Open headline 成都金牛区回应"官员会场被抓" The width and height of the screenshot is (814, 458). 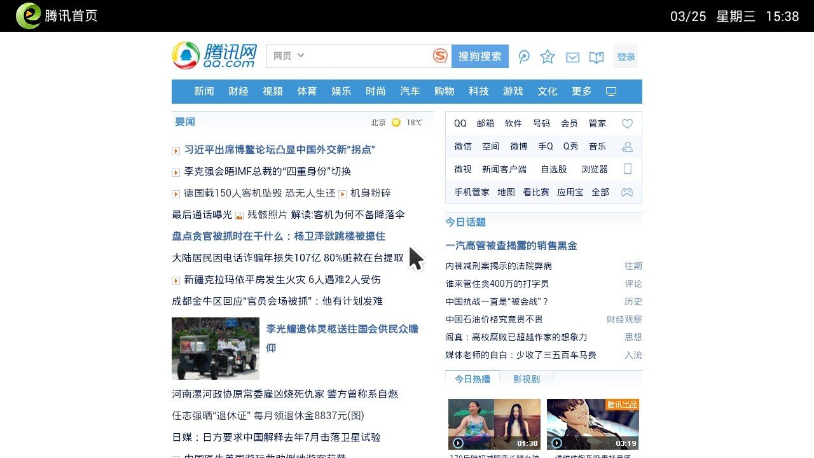(277, 301)
